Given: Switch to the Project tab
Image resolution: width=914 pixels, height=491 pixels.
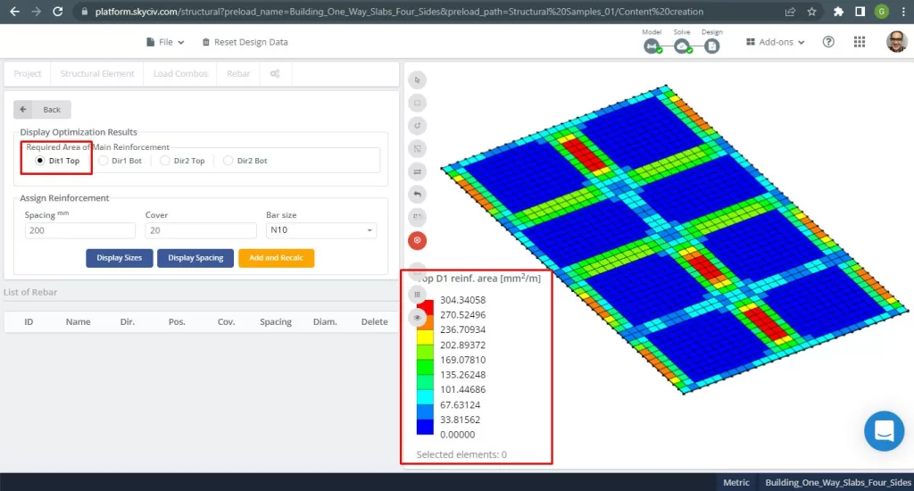Looking at the screenshot, I should [x=28, y=73].
